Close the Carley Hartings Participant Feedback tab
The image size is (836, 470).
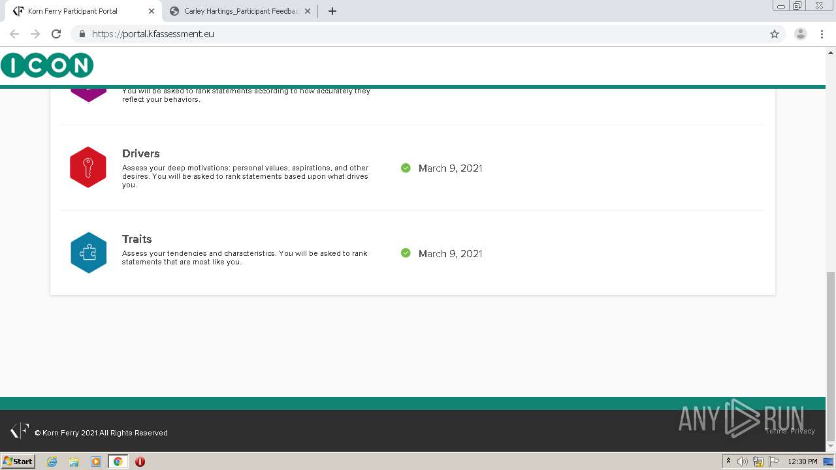point(308,11)
